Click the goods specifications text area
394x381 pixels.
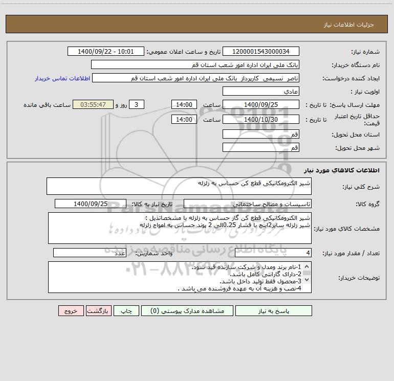180,228
